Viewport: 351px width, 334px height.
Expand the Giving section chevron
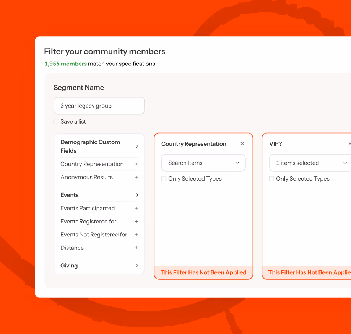coord(137,266)
